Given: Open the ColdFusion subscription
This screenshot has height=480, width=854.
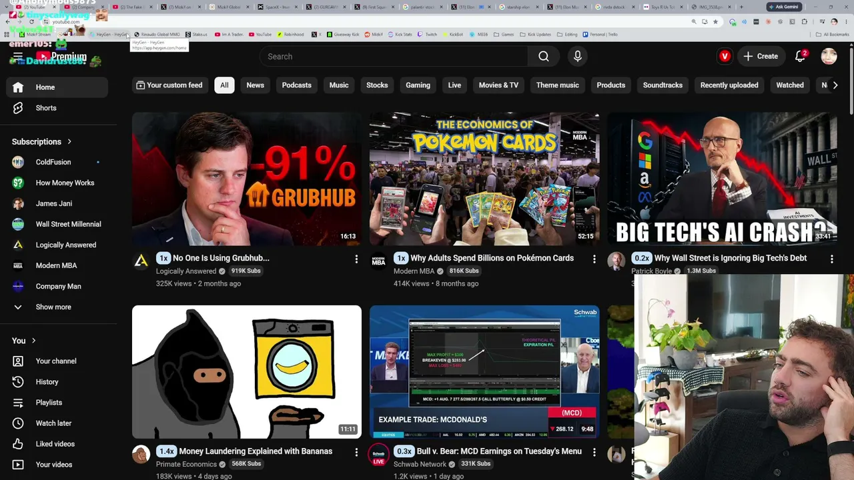Looking at the screenshot, I should (x=54, y=162).
